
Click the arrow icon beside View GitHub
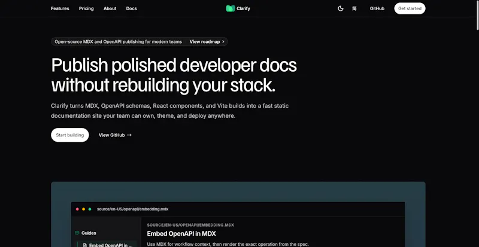129,135
